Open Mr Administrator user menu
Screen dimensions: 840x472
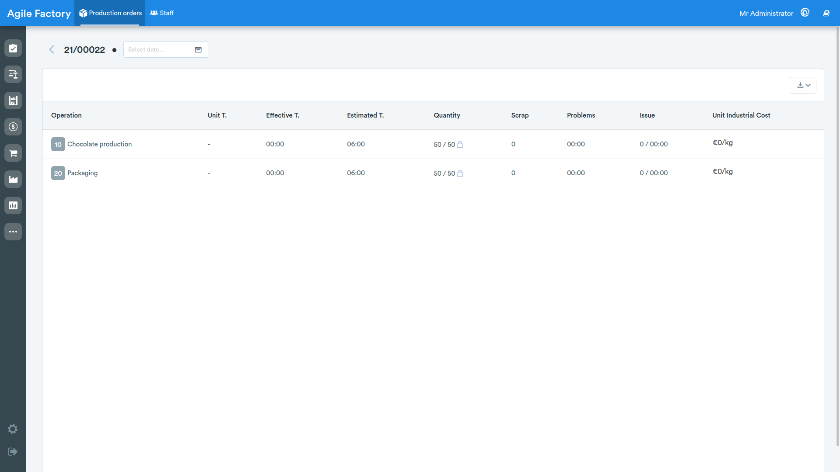coord(766,14)
